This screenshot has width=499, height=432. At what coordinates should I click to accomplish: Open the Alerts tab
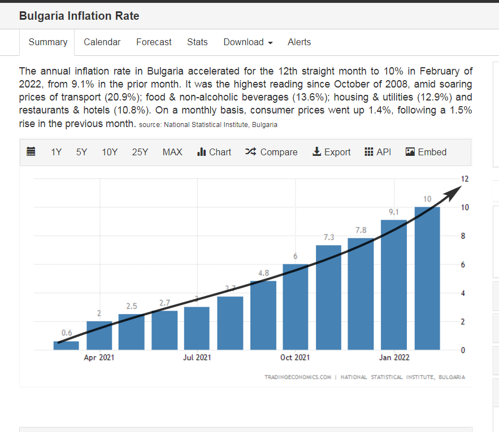(299, 42)
